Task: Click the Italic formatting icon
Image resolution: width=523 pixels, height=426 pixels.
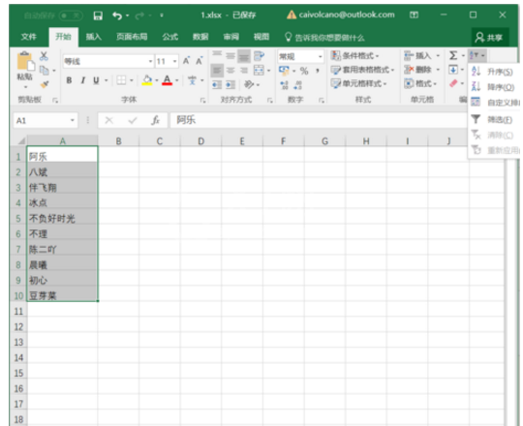Action: [82, 80]
